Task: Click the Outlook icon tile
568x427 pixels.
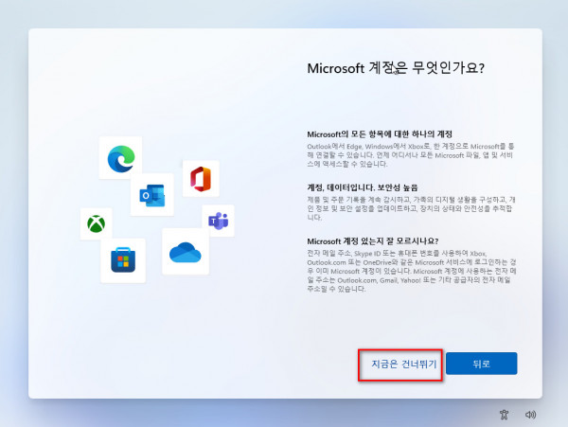Action: tap(152, 195)
